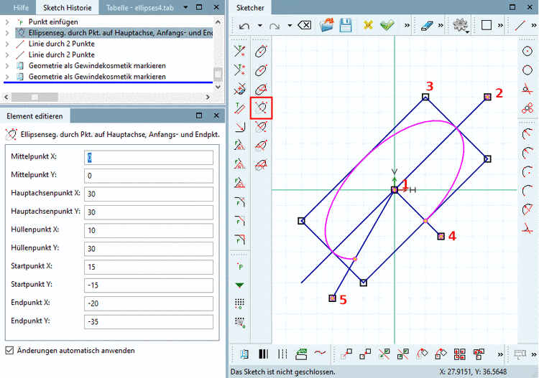This screenshot has height=378, width=539.
Task: Click the 'Hauptachsenpunkt X' input field
Action: pyautogui.click(x=148, y=194)
